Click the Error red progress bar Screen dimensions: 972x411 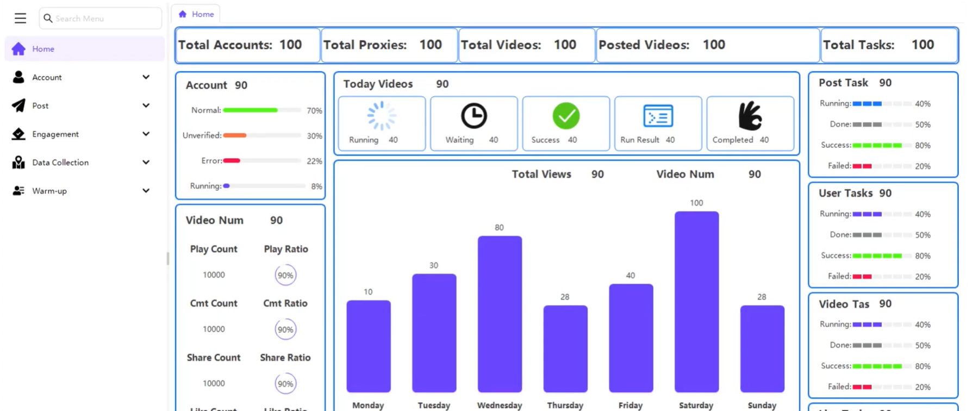coord(232,161)
